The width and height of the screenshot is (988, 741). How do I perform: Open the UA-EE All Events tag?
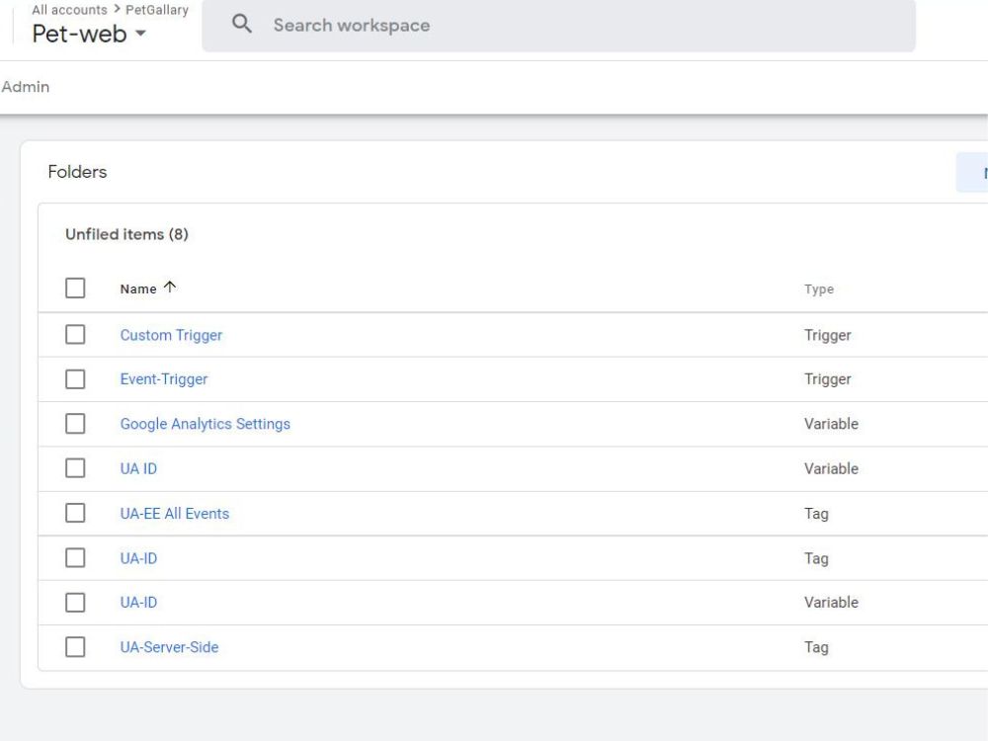[175, 514]
